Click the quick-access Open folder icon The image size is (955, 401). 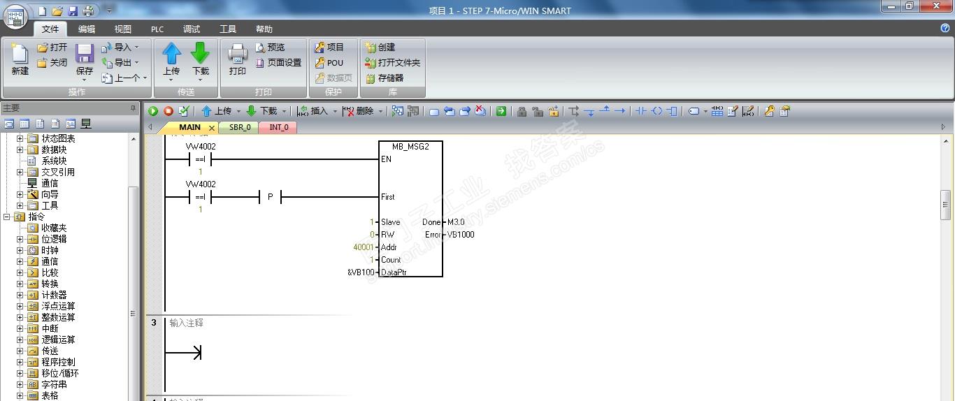pos(57,10)
